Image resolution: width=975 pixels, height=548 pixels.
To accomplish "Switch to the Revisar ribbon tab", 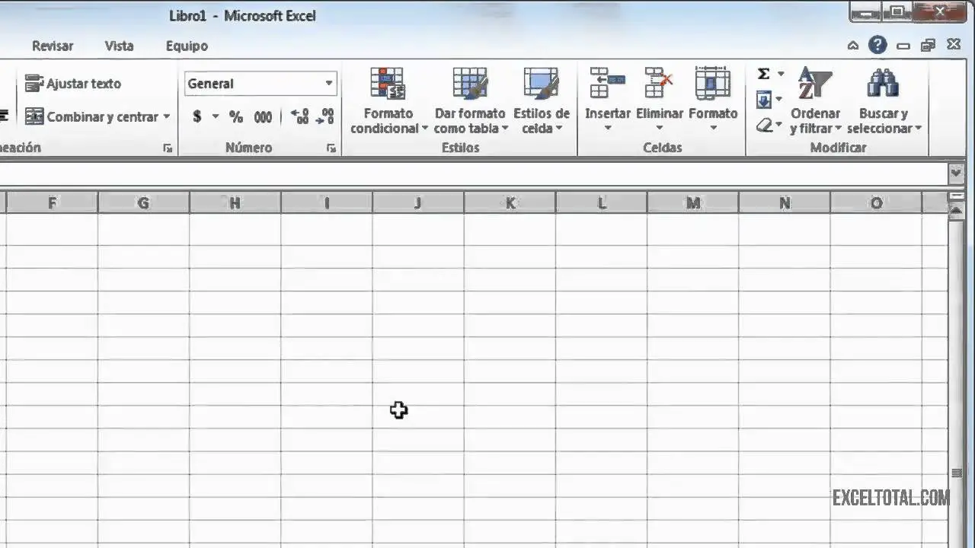I will coord(53,46).
